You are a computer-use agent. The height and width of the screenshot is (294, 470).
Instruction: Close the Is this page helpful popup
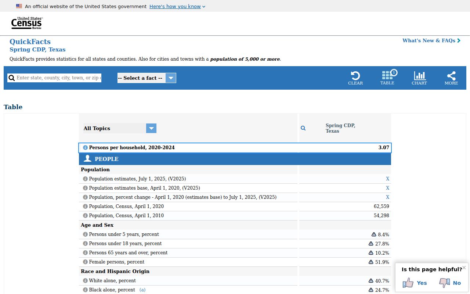tap(464, 268)
